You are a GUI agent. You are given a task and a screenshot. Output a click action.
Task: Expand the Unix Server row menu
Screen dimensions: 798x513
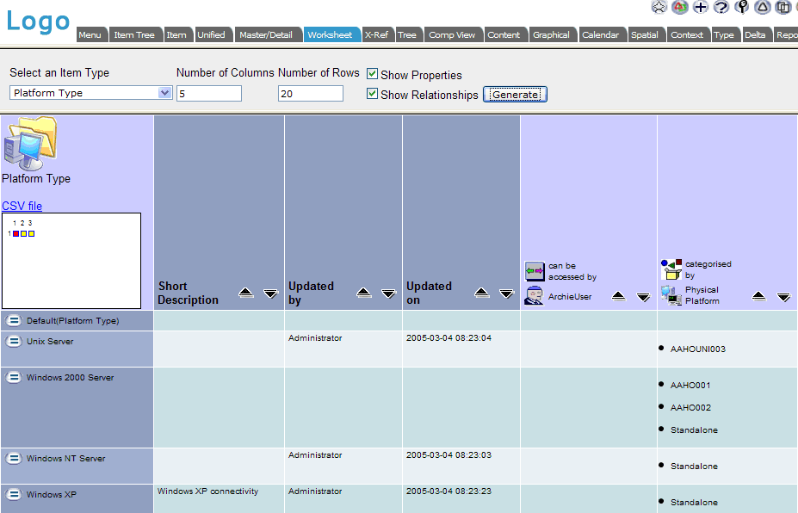pos(14,342)
